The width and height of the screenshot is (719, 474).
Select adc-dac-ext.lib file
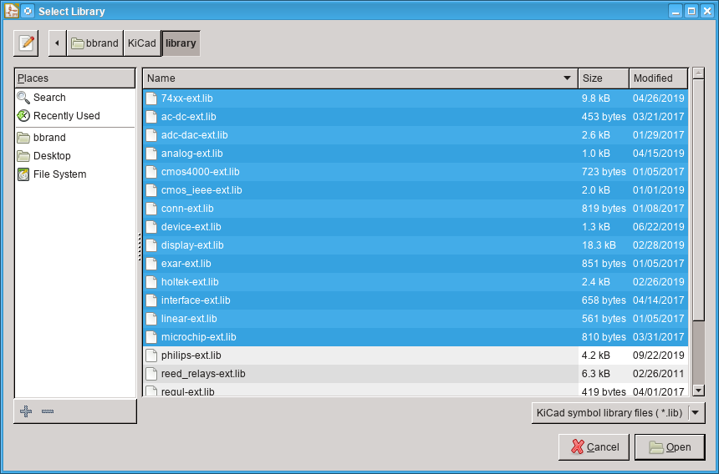pyautogui.click(x=416, y=135)
